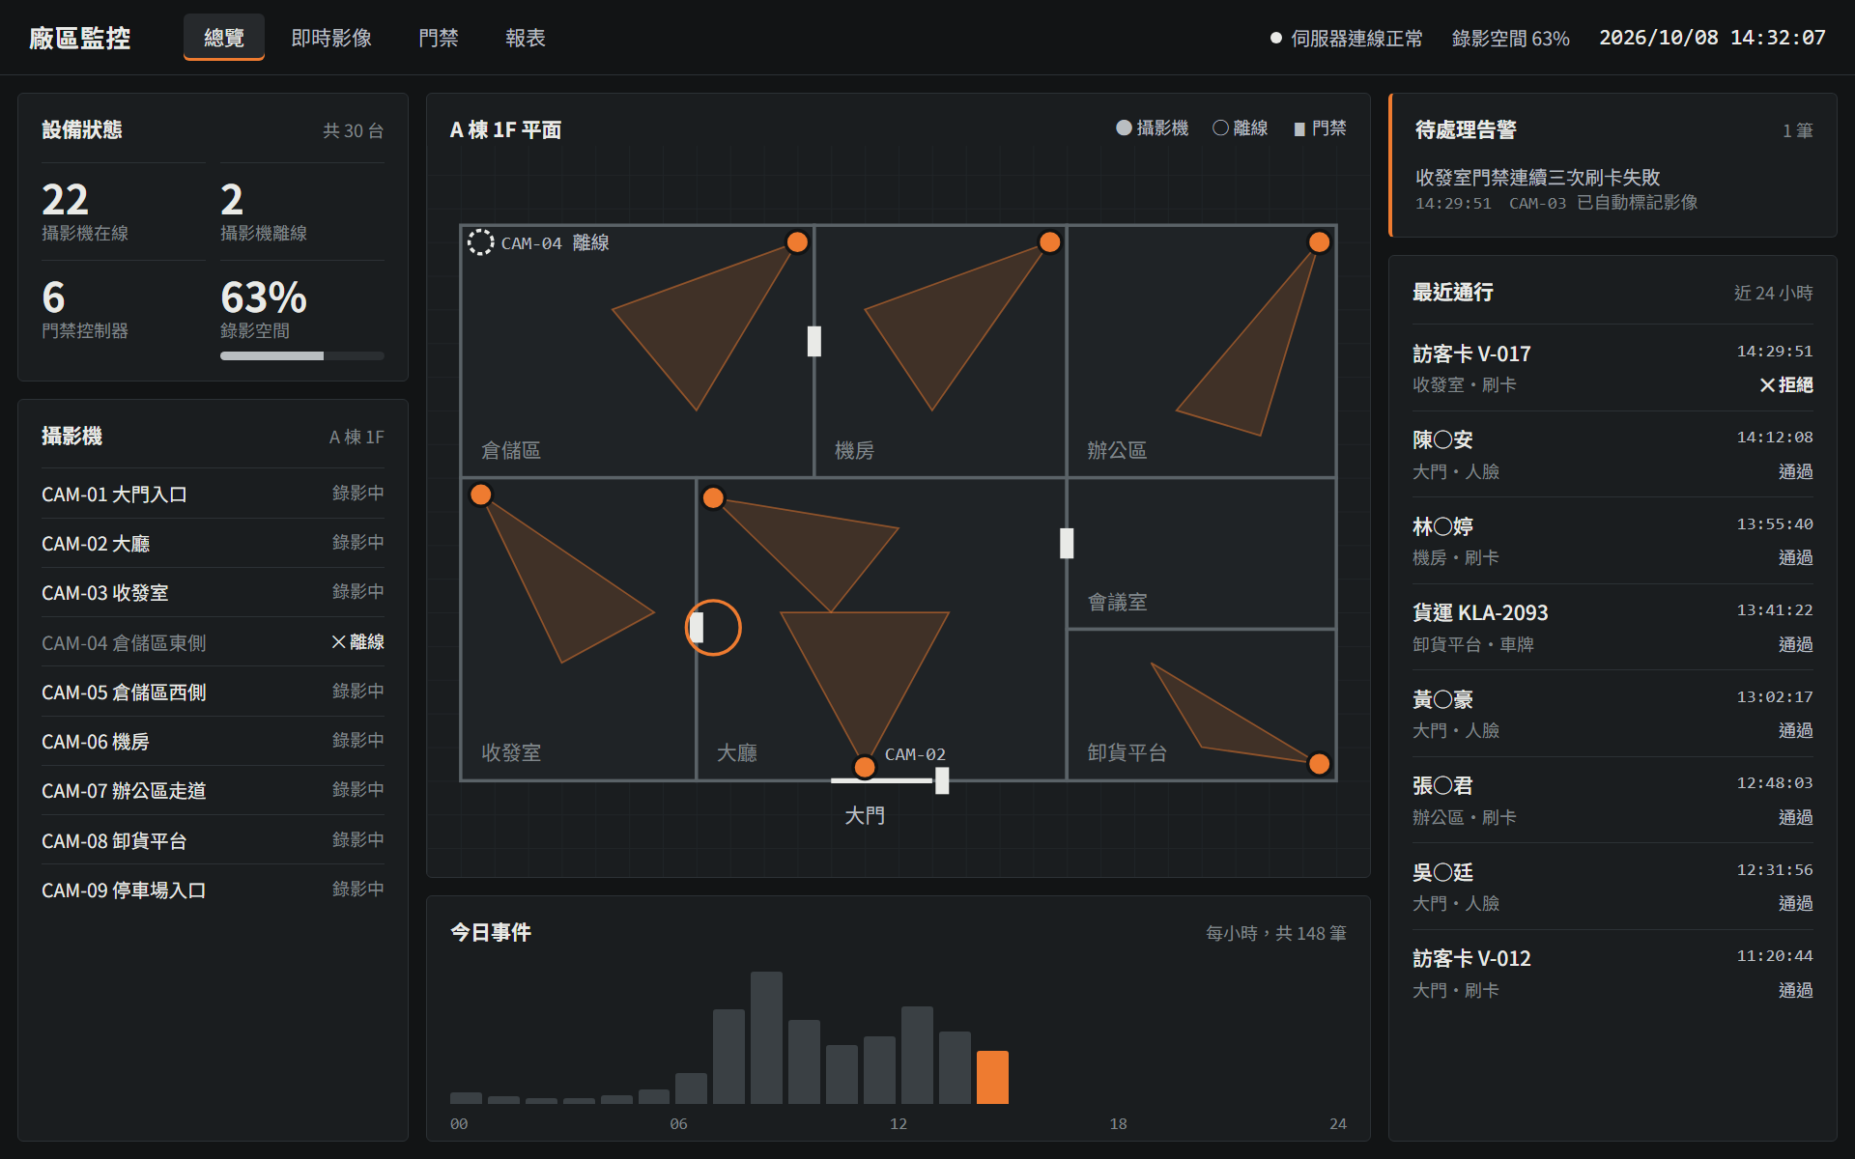Open the 訪客卡 V-012 access entry
This screenshot has width=1855, height=1159.
1612,973
